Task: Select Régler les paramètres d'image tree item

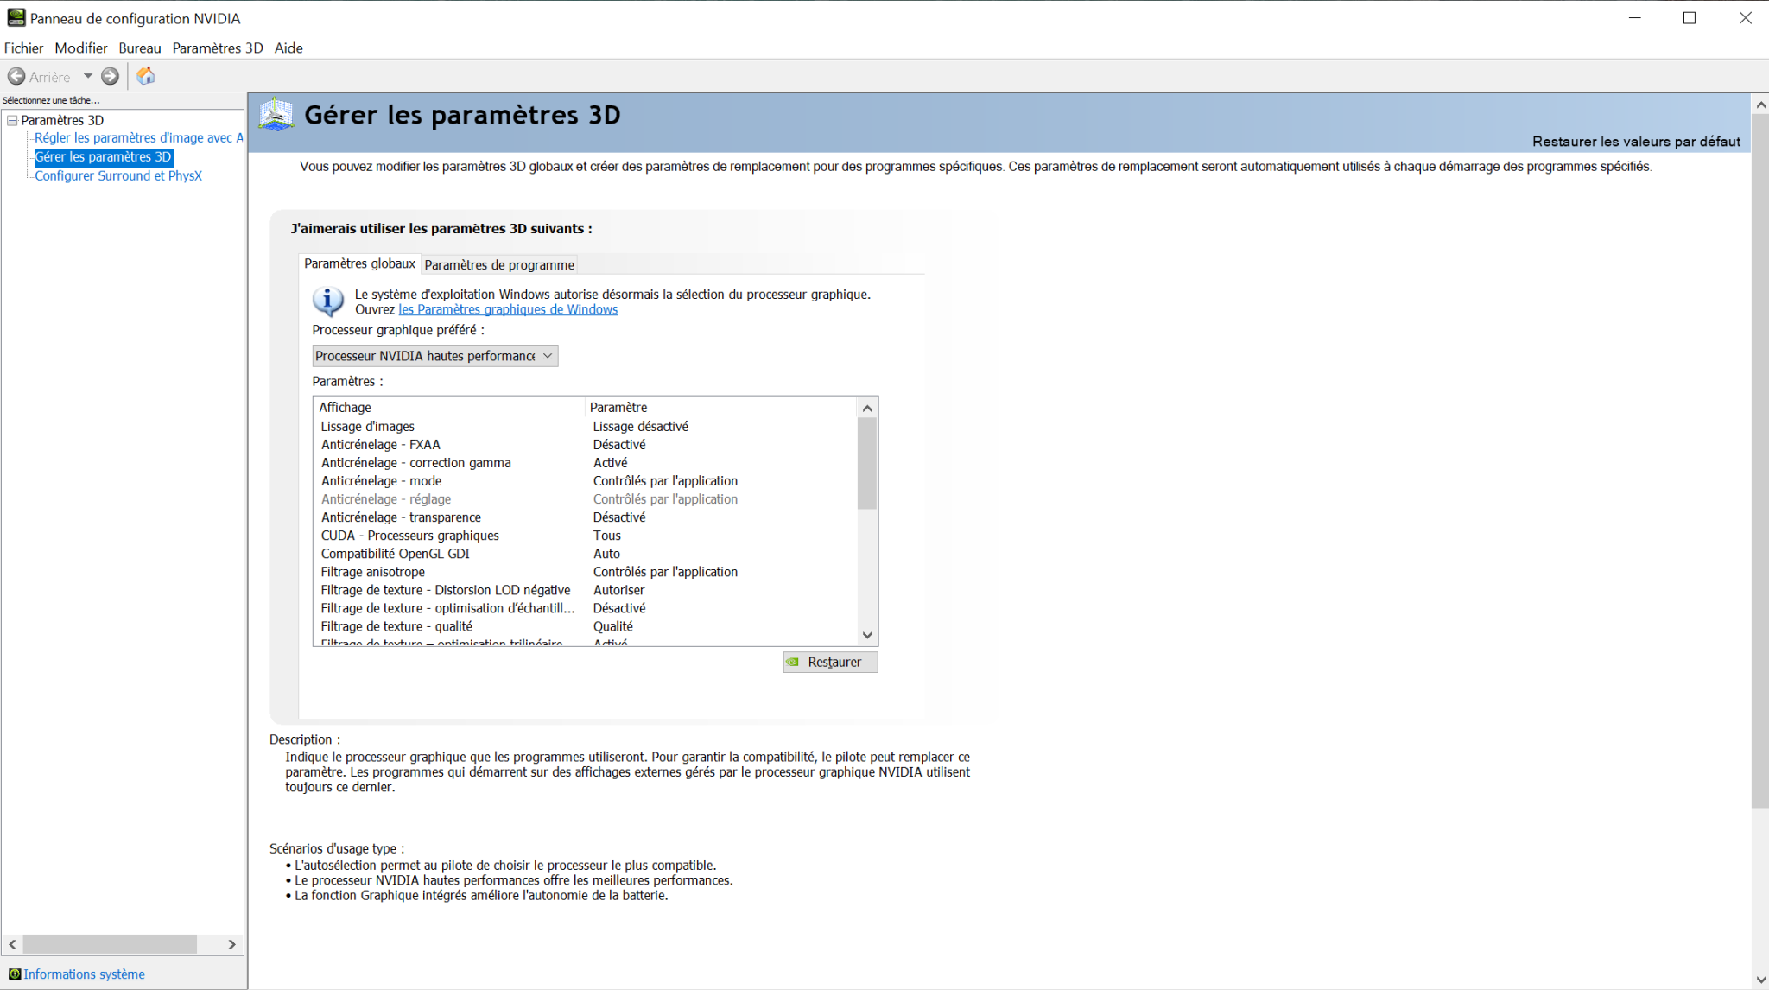Action: 138,138
